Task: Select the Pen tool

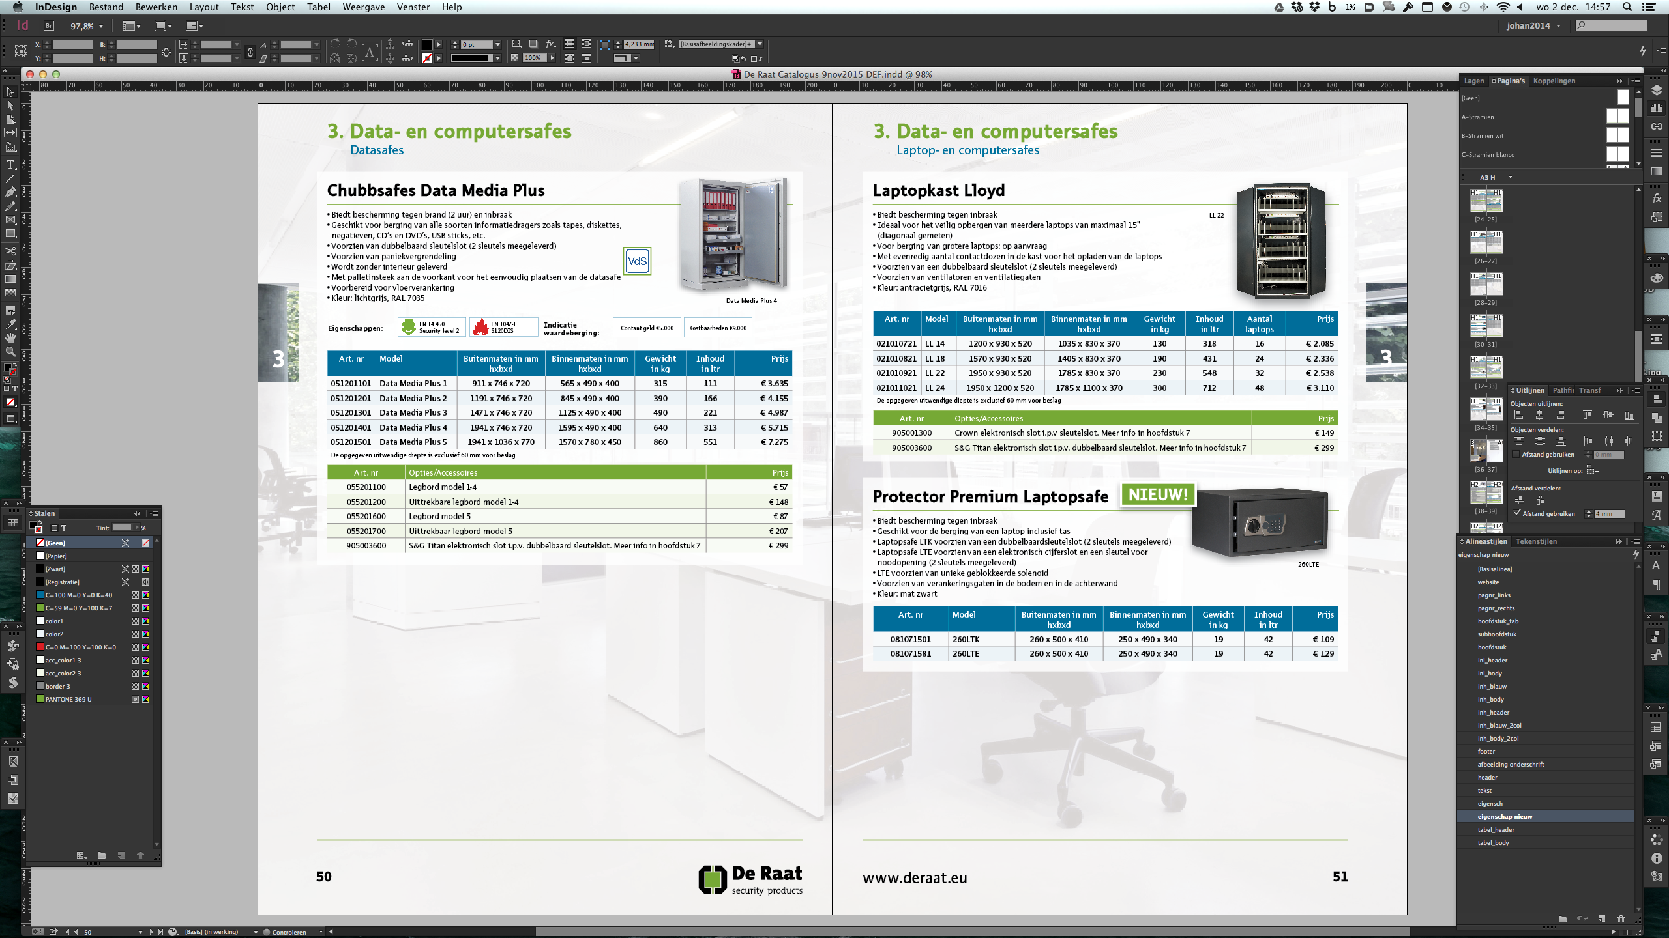Action: [x=10, y=192]
